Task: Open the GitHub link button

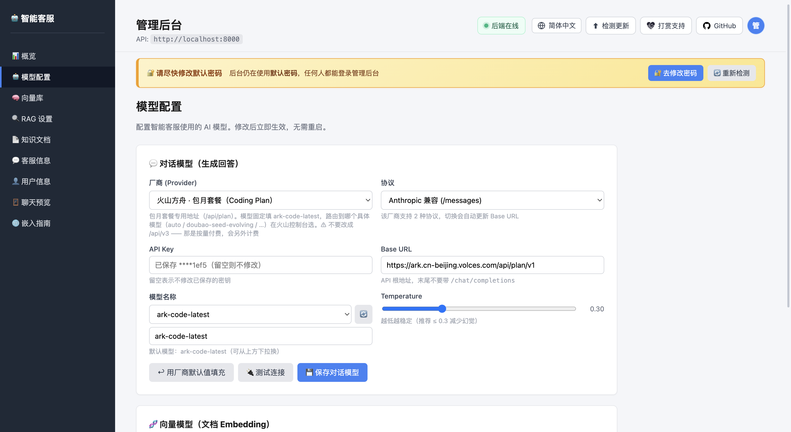Action: coord(719,26)
